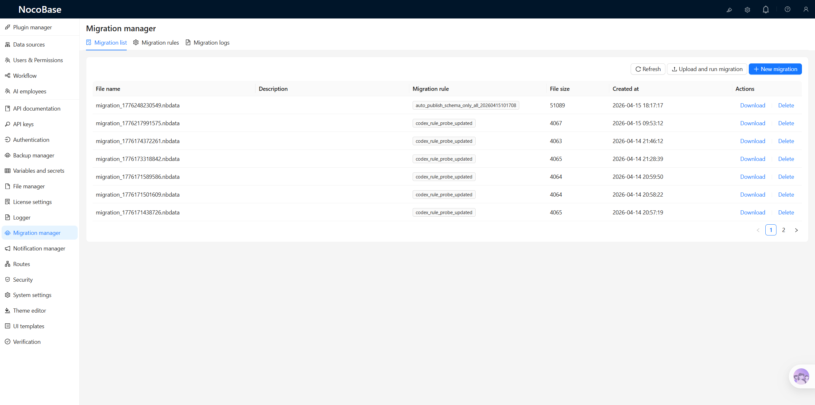Click the New migration button
The height and width of the screenshot is (405, 815).
click(x=775, y=69)
